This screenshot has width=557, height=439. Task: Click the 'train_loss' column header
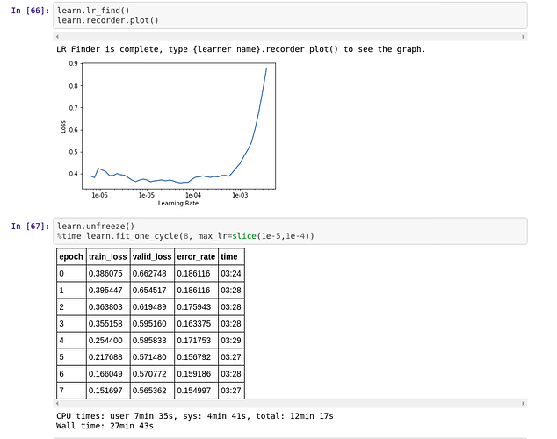[x=108, y=256]
